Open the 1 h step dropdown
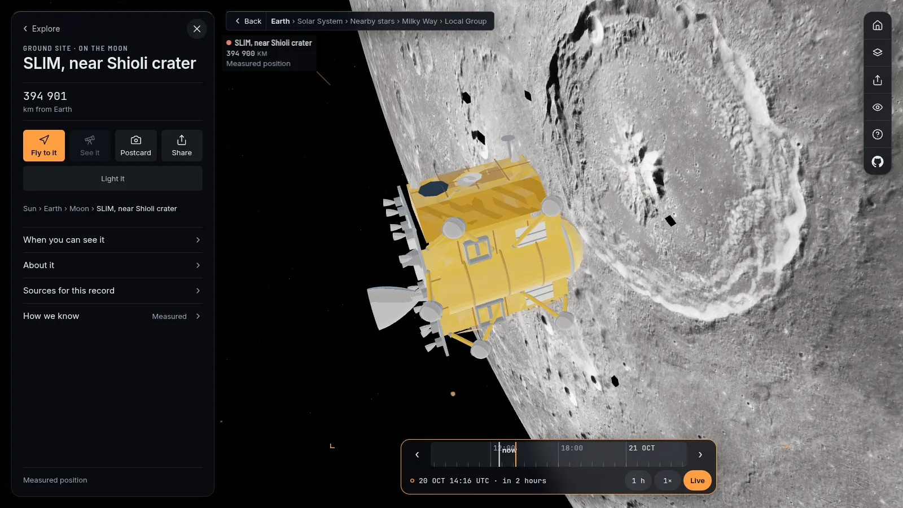The height and width of the screenshot is (508, 903). [x=638, y=481]
